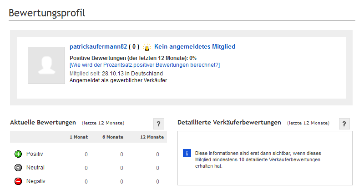Image resolution: width=364 pixels, height=194 pixels.
Task: Click the blue info icon
Action: pos(187,153)
